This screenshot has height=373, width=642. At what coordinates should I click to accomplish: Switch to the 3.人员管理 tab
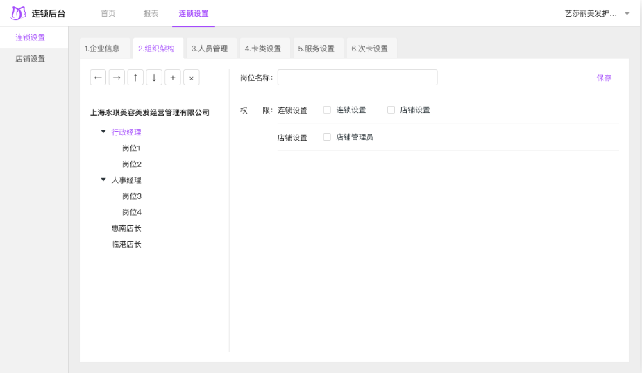[x=210, y=49]
